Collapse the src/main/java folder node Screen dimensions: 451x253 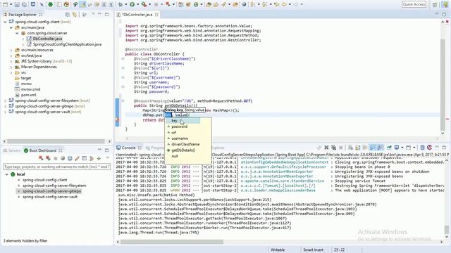click(11, 27)
